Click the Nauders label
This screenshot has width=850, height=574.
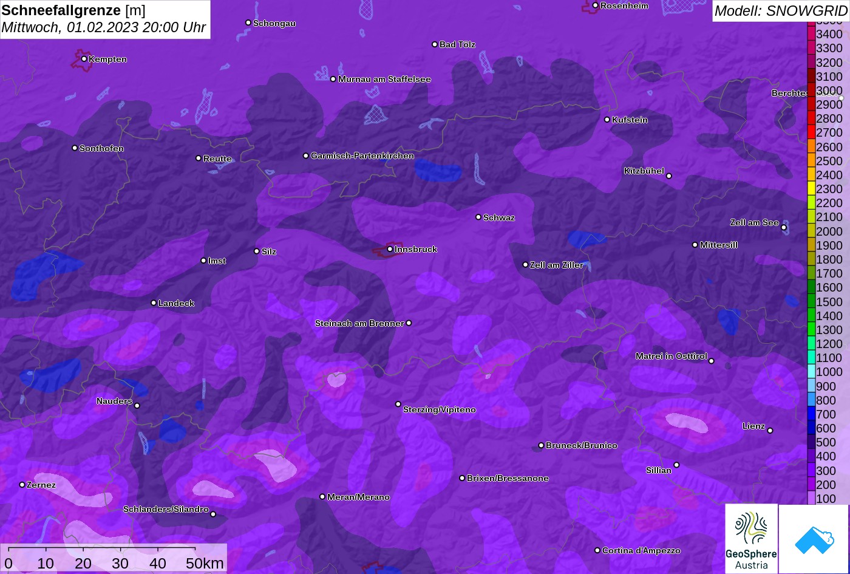114,401
